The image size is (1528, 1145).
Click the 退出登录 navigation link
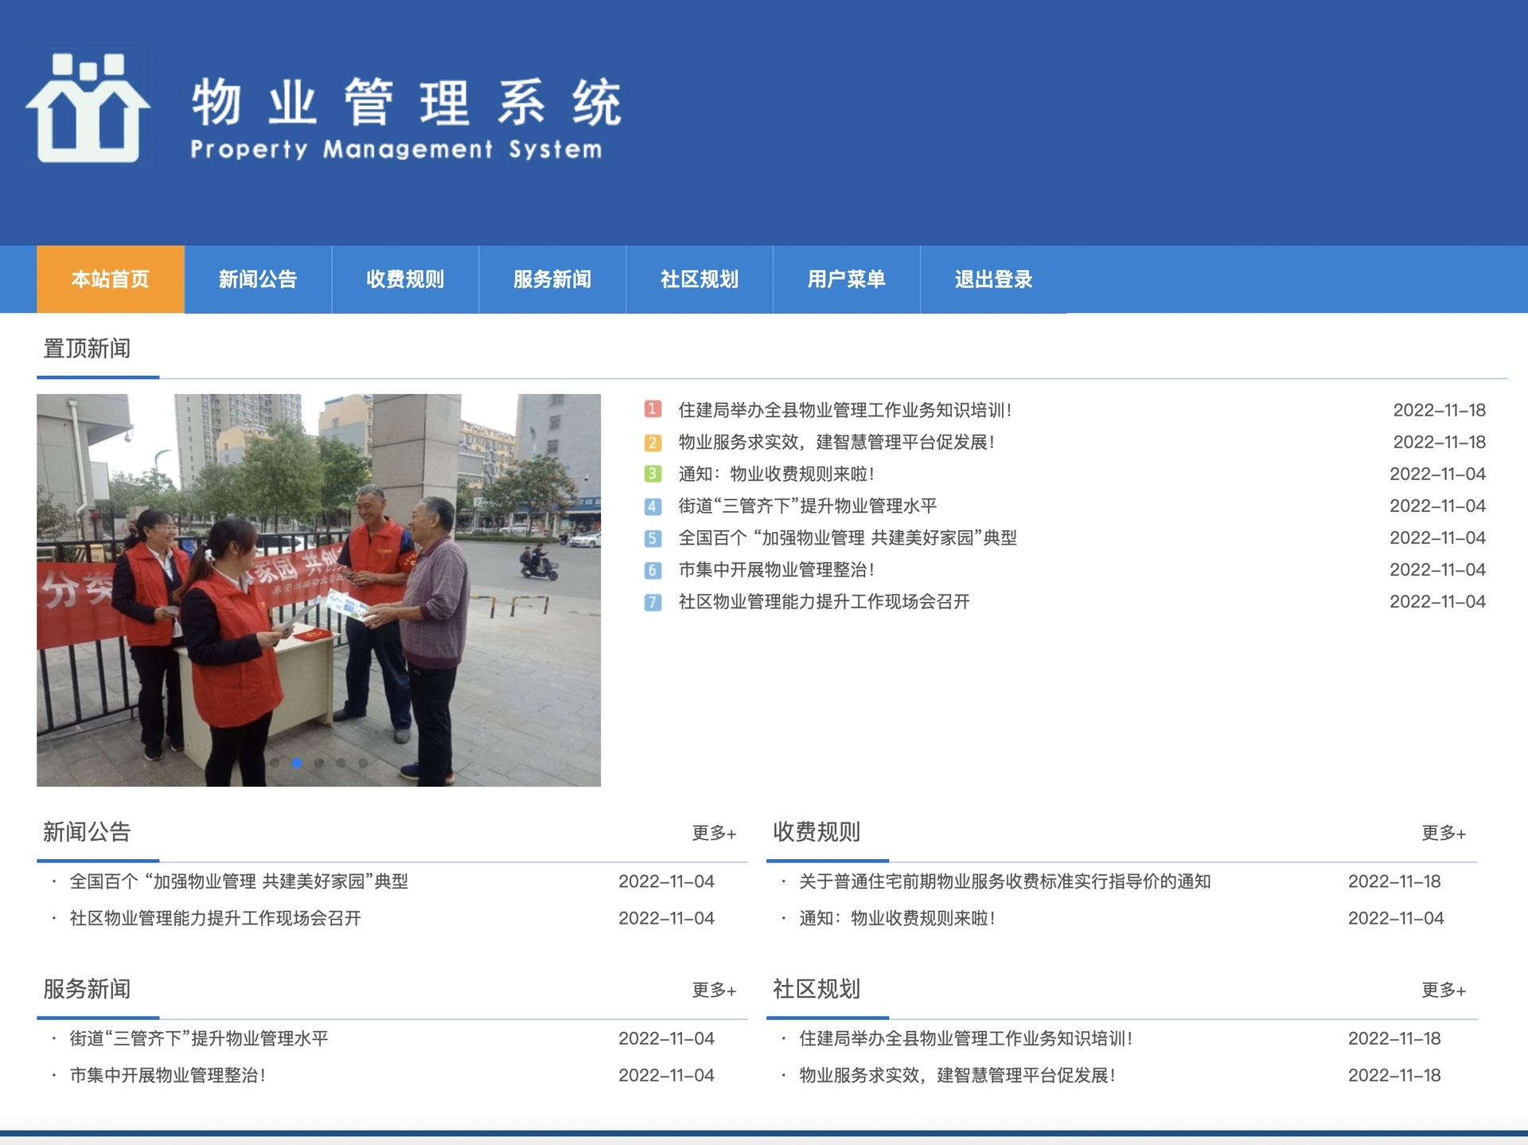tap(994, 279)
